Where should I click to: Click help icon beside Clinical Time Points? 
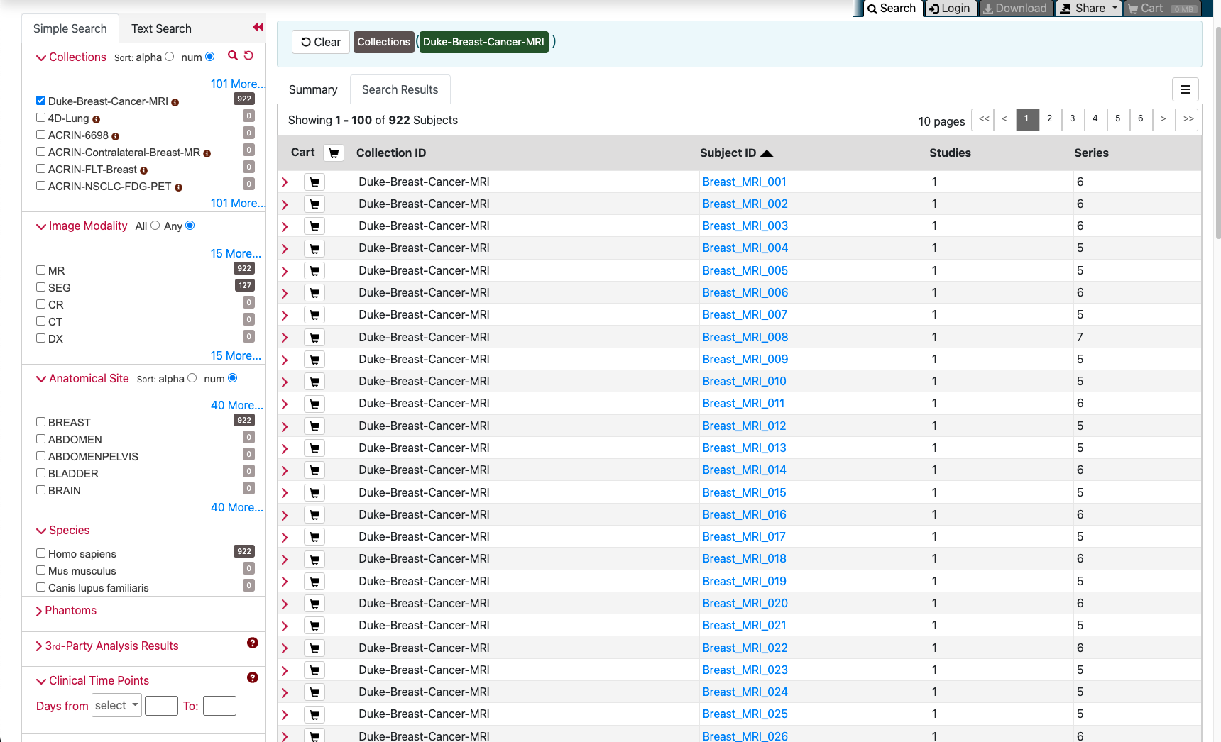pyautogui.click(x=252, y=678)
